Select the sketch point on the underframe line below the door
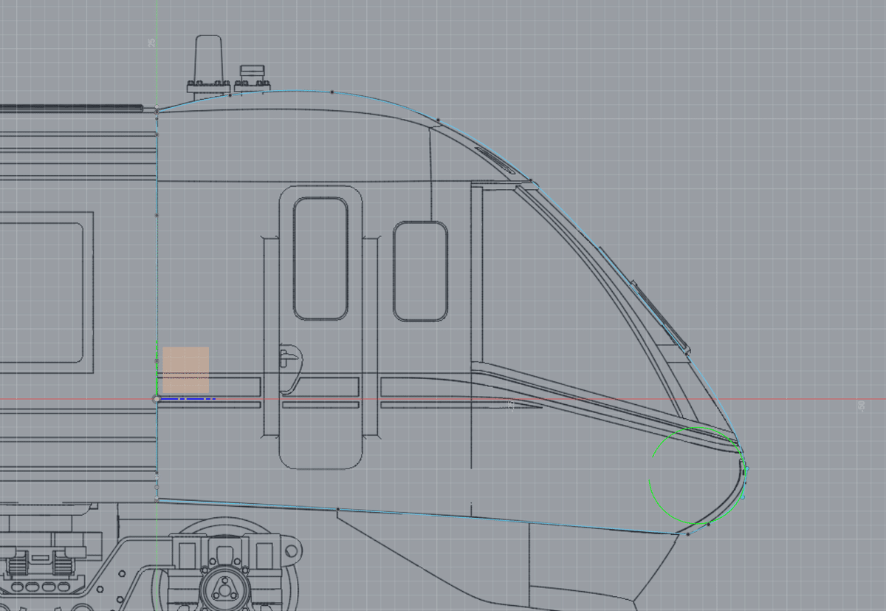Viewport: 886px width, 611px height. [337, 510]
